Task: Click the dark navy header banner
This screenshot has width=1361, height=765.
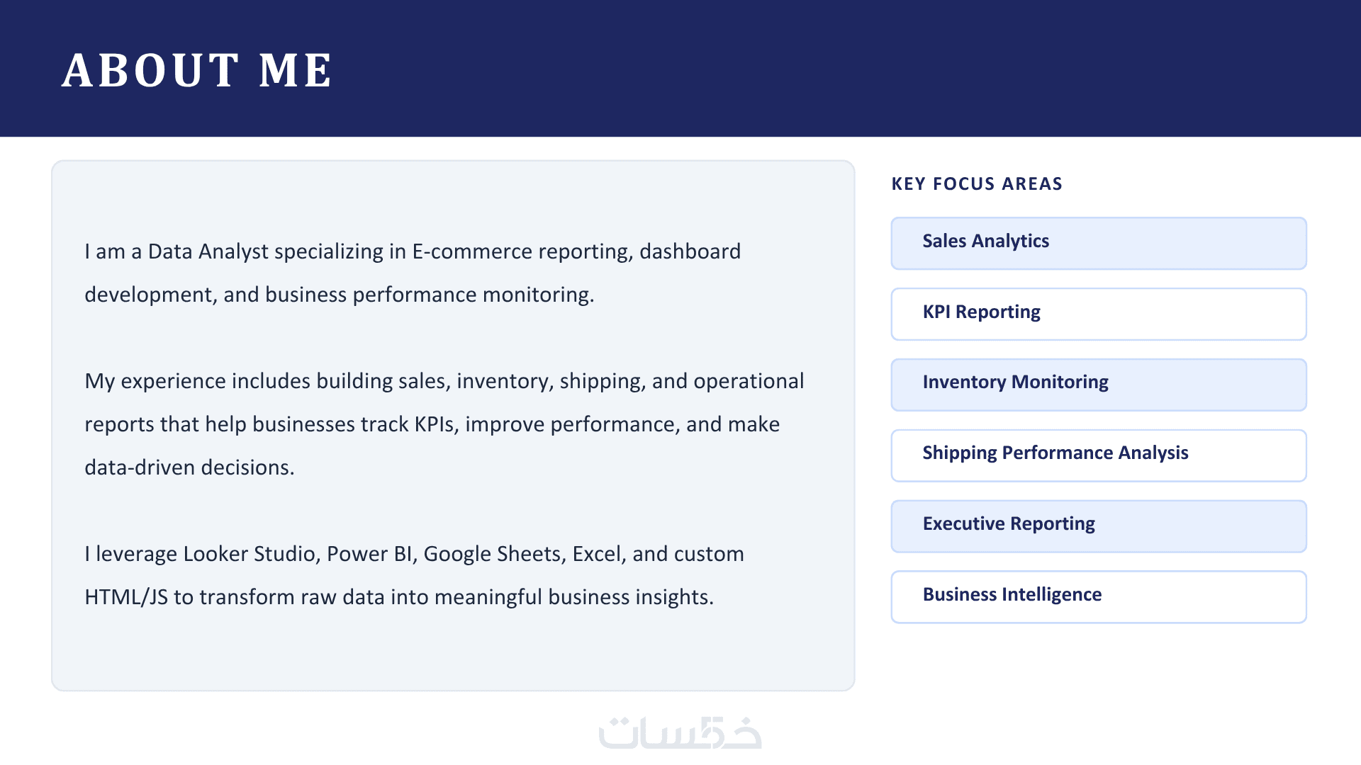Action: (680, 68)
